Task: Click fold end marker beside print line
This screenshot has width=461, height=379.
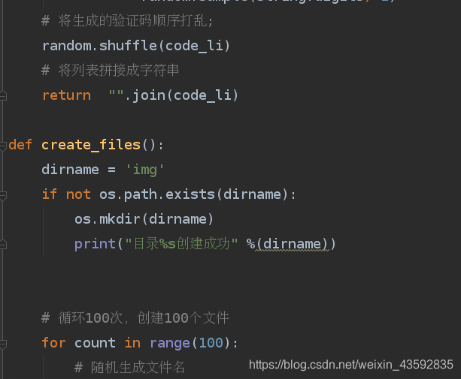Action: pos(3,245)
